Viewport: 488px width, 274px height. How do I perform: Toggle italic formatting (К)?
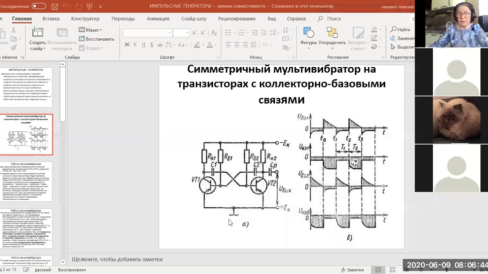coord(135,45)
